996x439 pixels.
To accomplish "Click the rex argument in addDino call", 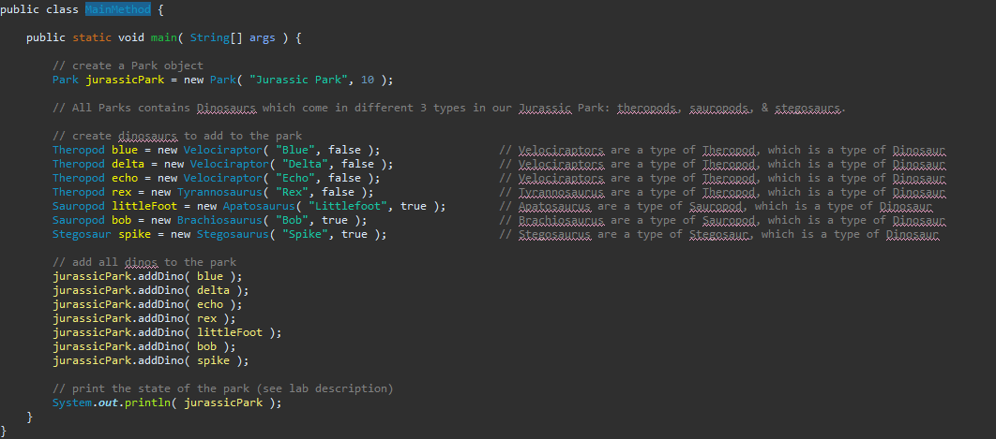I will pyautogui.click(x=207, y=318).
